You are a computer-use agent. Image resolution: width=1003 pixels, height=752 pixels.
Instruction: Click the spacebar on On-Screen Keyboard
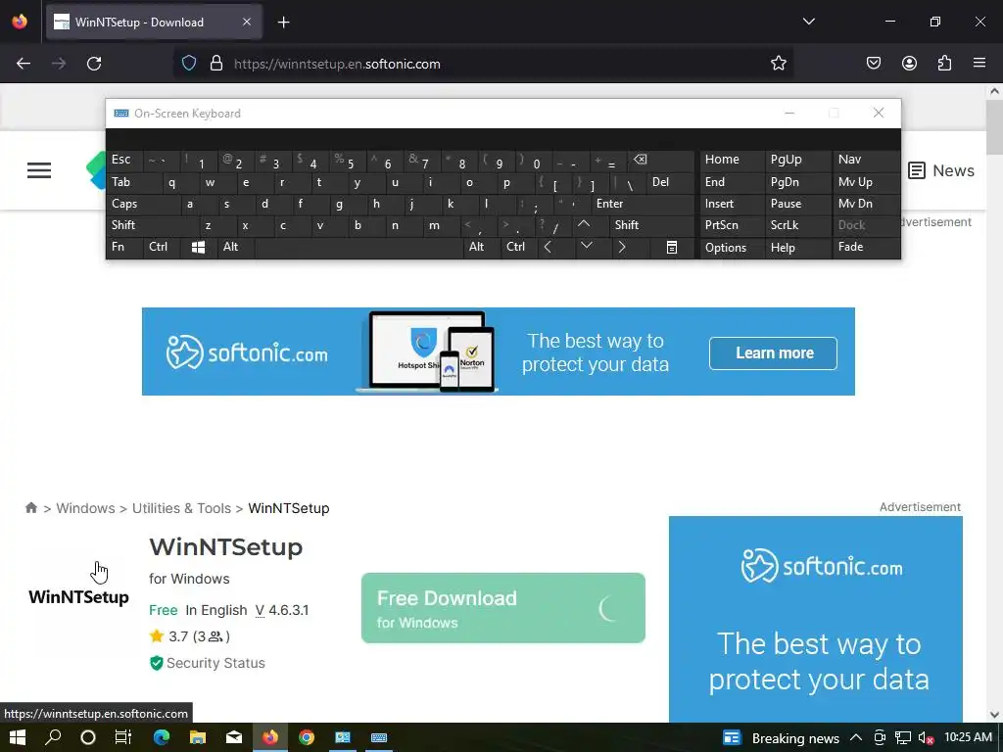pos(358,248)
